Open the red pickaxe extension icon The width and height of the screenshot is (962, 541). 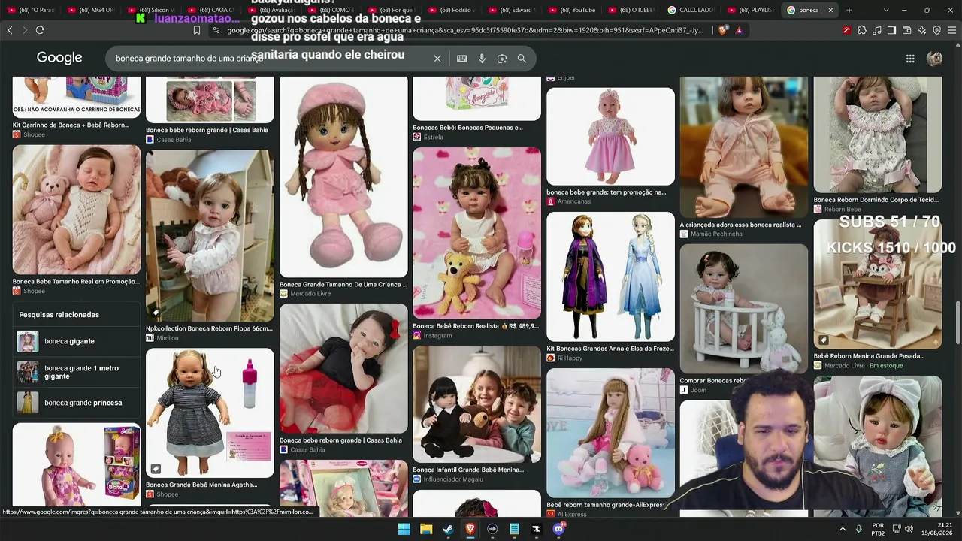(x=846, y=30)
